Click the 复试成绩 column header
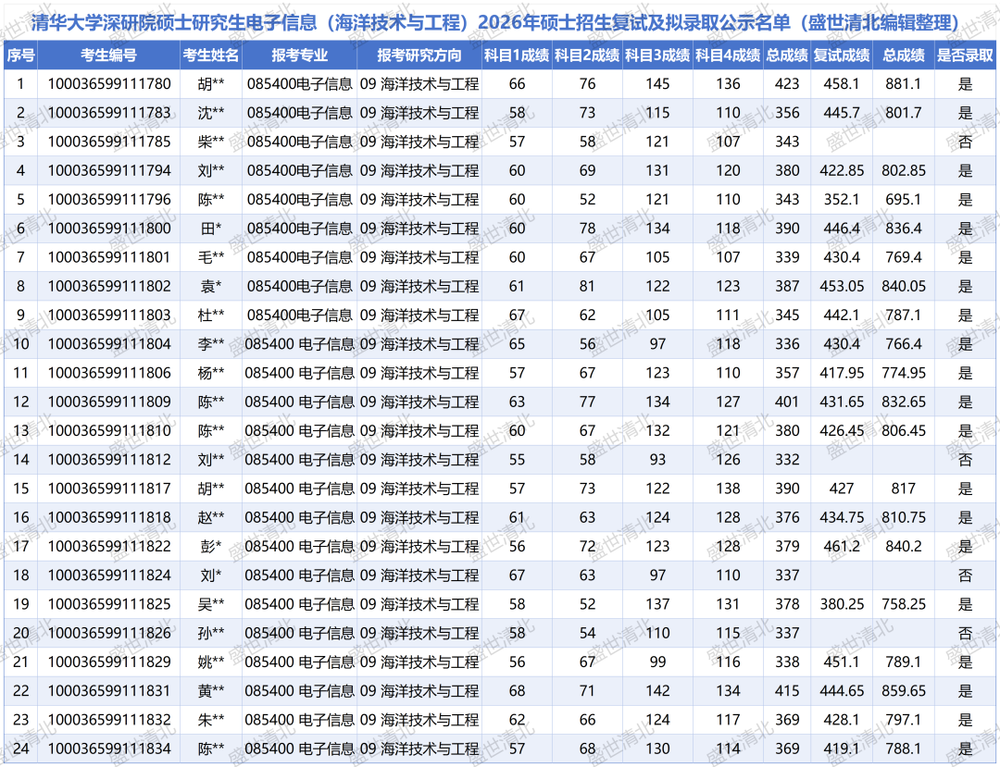The height and width of the screenshot is (767, 1000). pos(842,56)
